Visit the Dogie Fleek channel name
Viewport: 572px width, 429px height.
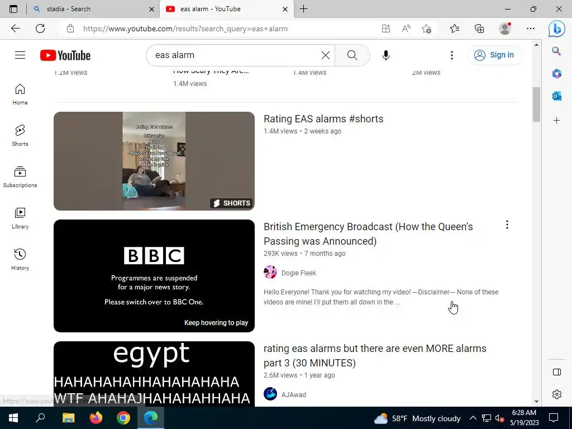click(x=298, y=273)
